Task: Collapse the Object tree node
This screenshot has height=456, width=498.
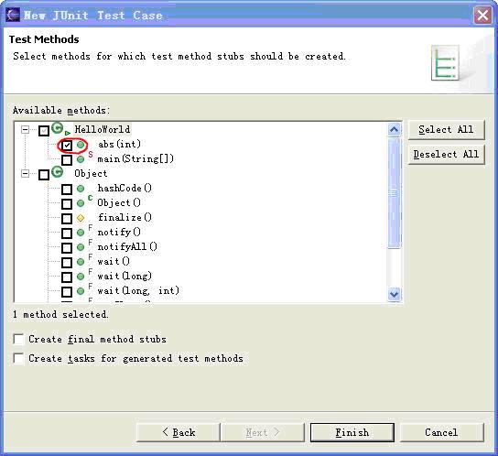Action: (x=25, y=173)
